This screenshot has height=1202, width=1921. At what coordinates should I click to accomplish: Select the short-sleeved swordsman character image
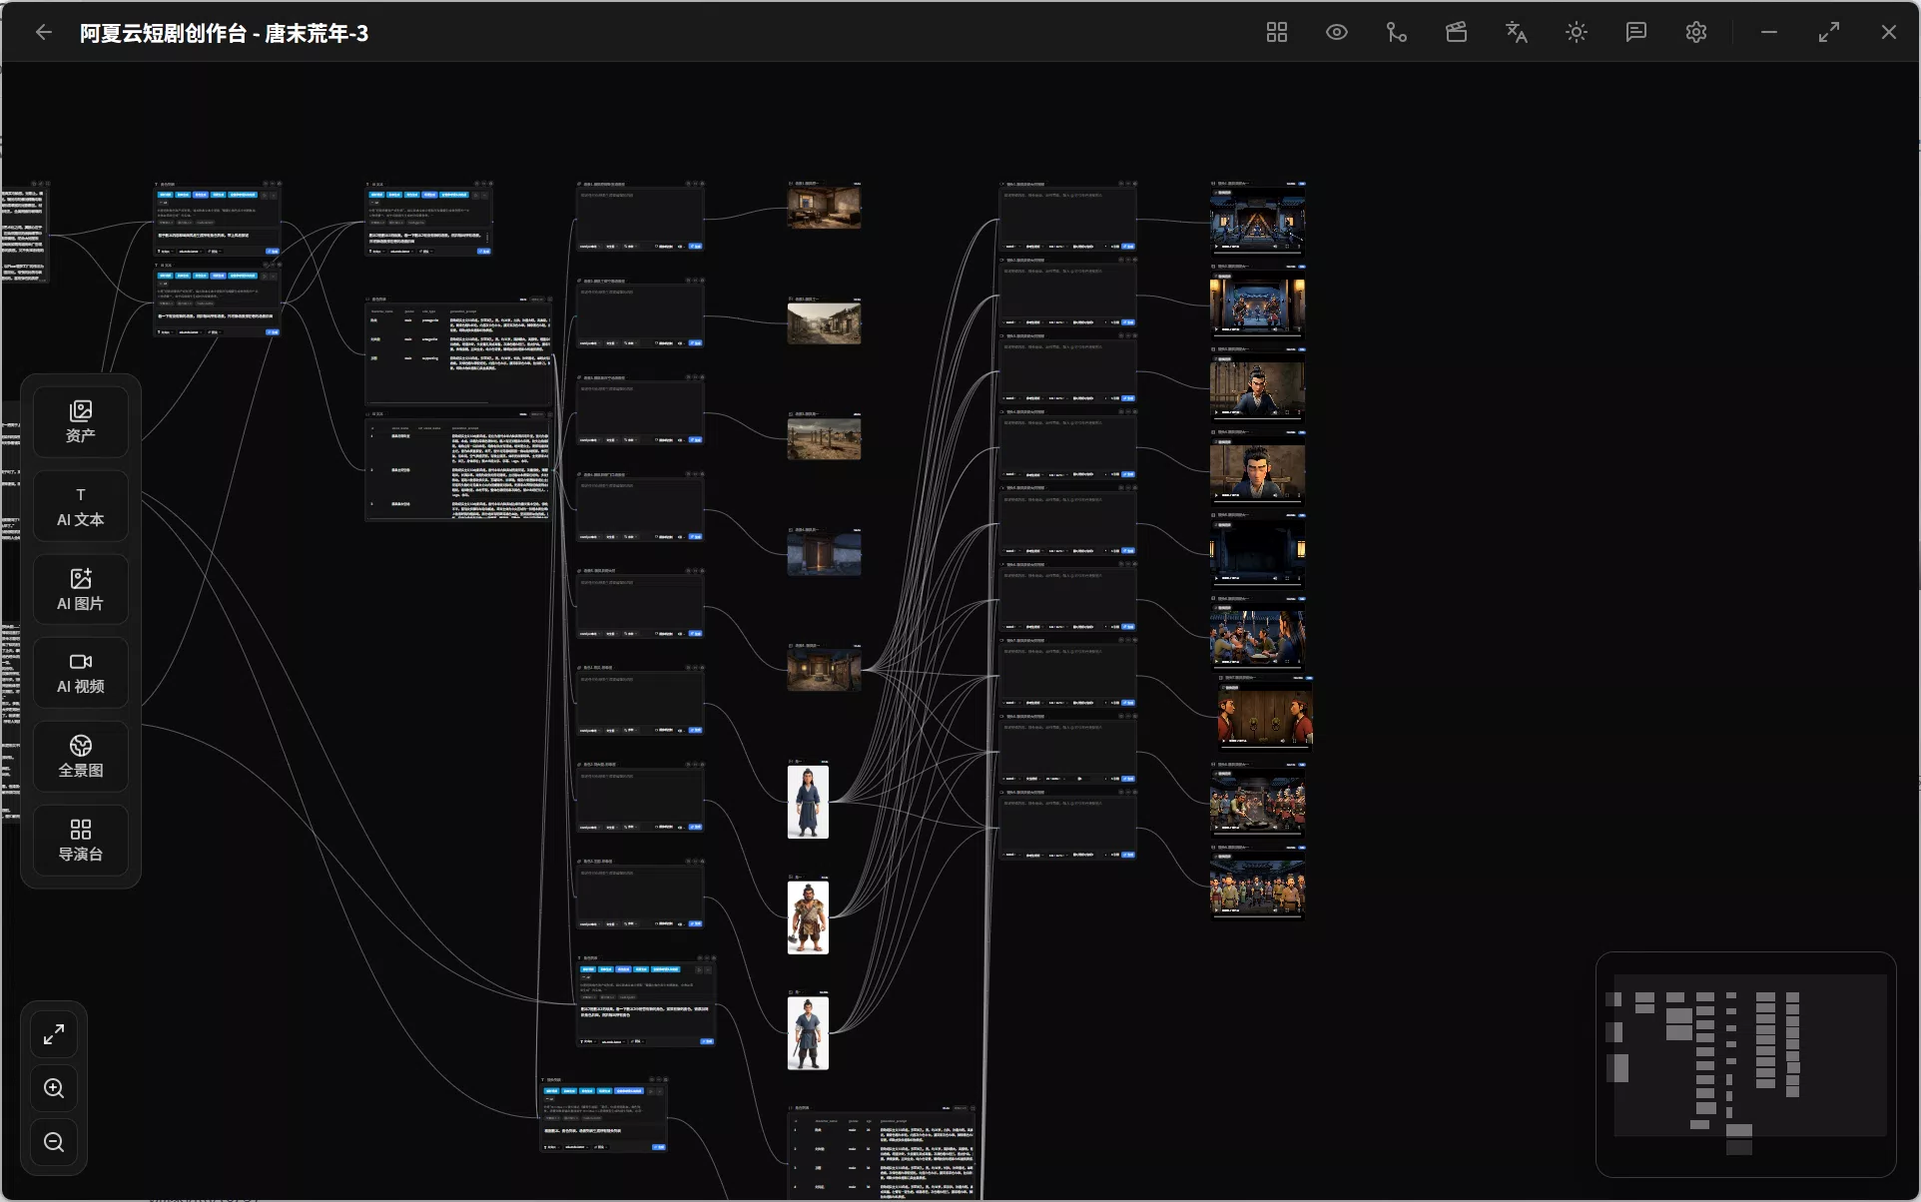(808, 1033)
